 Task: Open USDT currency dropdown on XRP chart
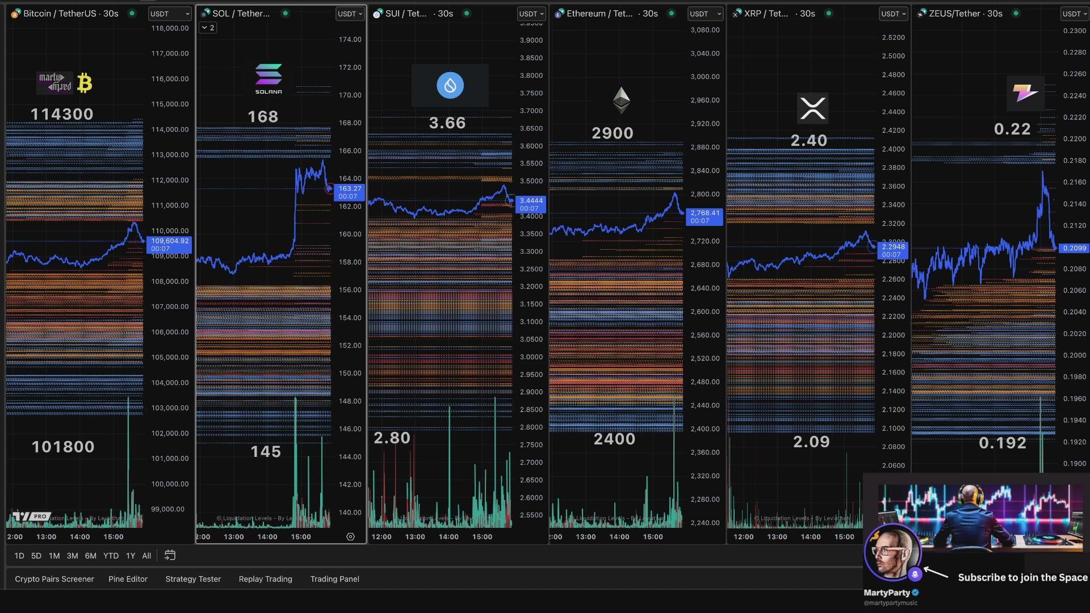(x=893, y=14)
